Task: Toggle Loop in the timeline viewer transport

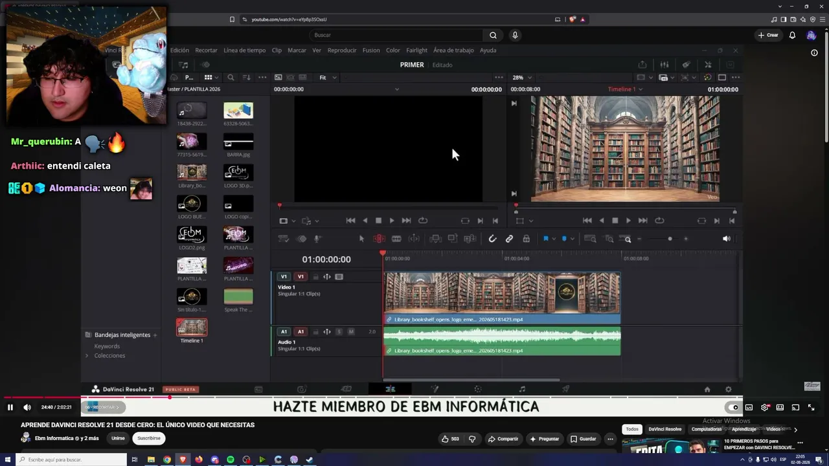Action: tap(659, 221)
